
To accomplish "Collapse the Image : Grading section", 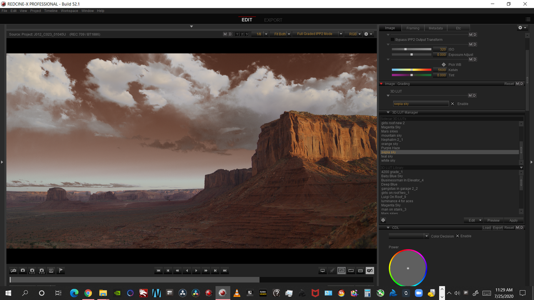I will point(381,84).
